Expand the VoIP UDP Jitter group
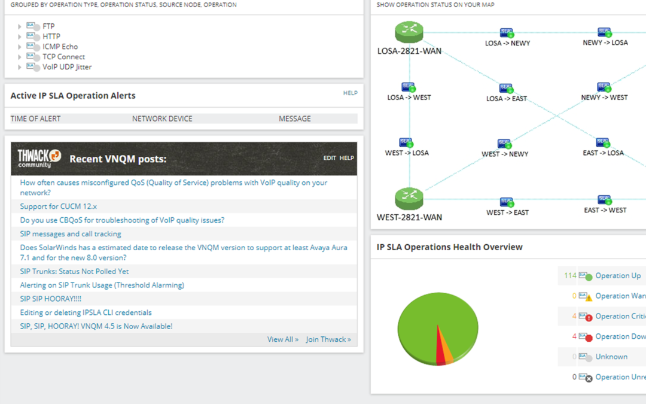 pos(19,67)
